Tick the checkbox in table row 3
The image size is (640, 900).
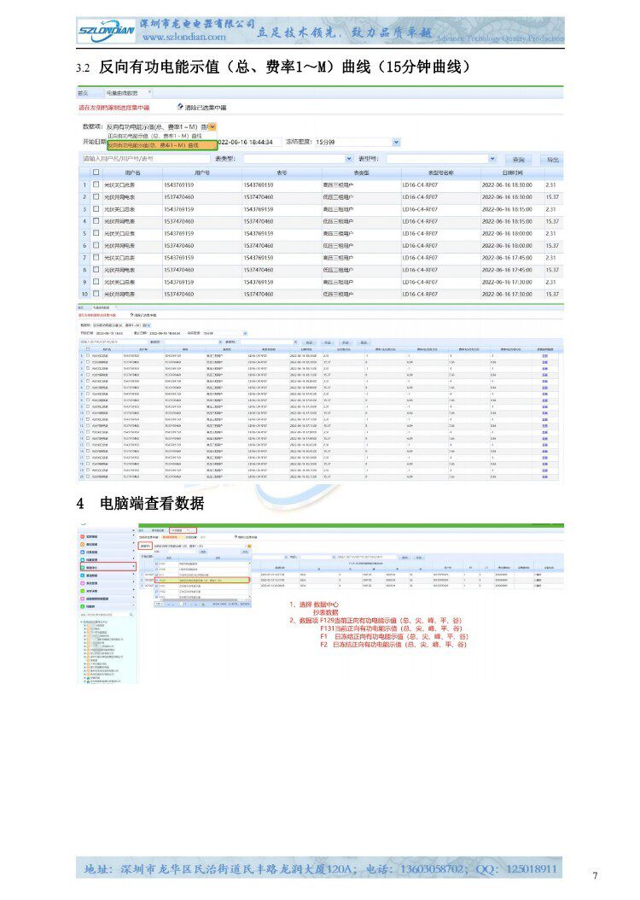pos(96,209)
